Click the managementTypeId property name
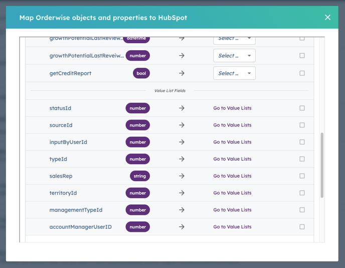The width and height of the screenshot is (345, 268). tap(76, 210)
